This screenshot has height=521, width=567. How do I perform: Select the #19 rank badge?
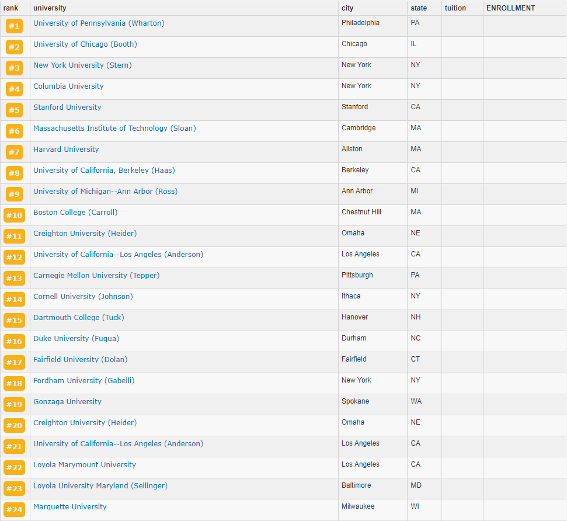click(14, 405)
